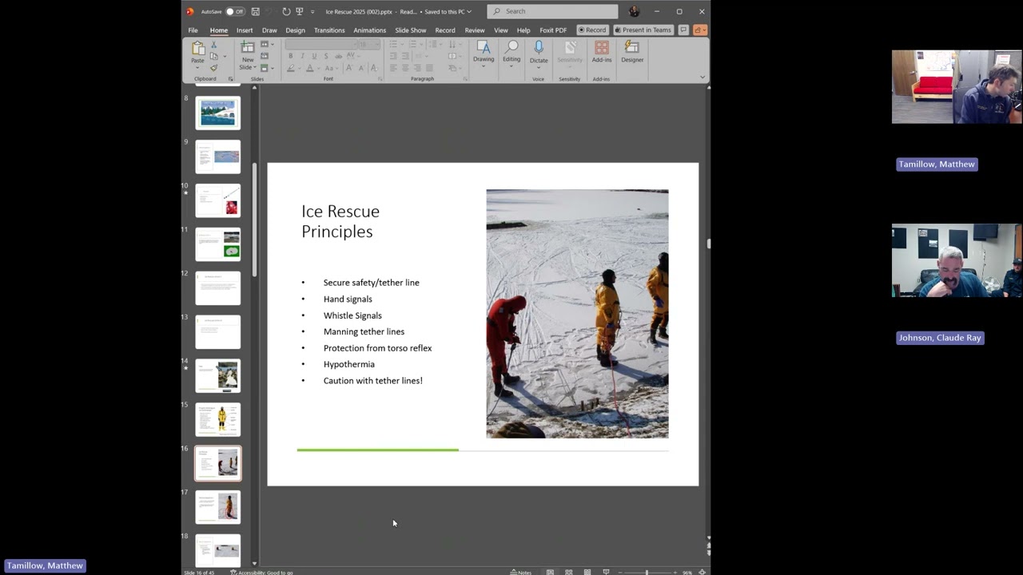This screenshot has width=1023, height=575.
Task: Start Slide Show from status bar icon
Action: [606, 572]
